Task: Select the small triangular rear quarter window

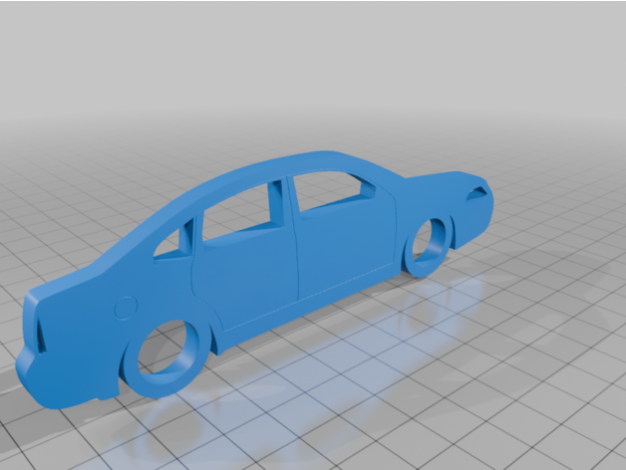Action: coord(175,244)
